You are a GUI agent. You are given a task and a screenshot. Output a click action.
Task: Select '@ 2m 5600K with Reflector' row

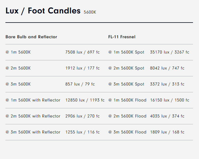[x=33, y=116]
